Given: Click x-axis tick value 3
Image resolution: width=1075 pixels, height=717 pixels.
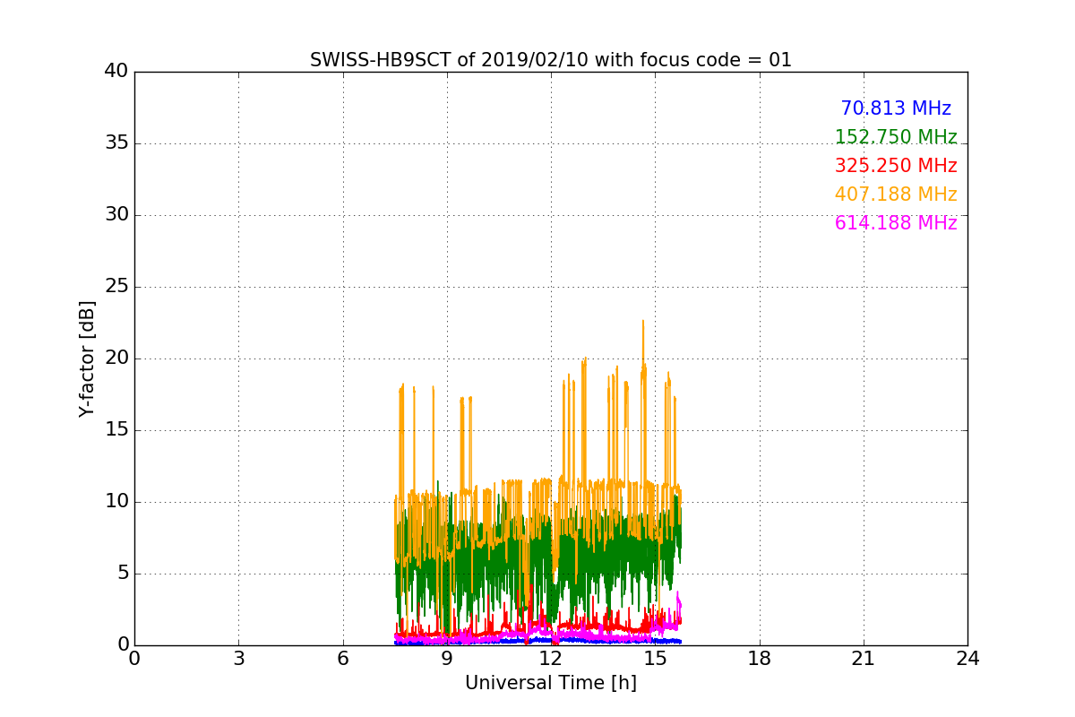Looking at the screenshot, I should click(x=238, y=659).
